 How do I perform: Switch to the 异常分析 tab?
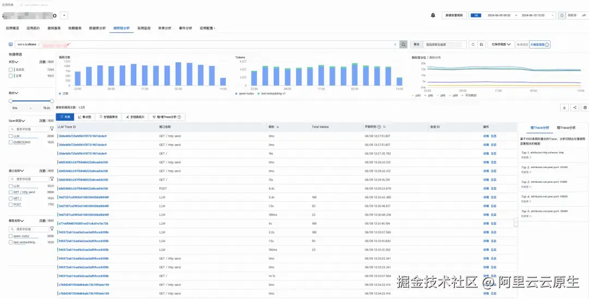pos(165,28)
